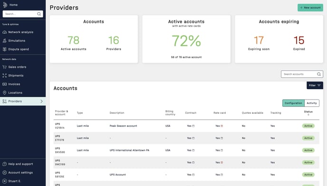Viewport: 327px width, 186px height.
Task: Open the Filter dropdown for accounts
Action: 315,85
